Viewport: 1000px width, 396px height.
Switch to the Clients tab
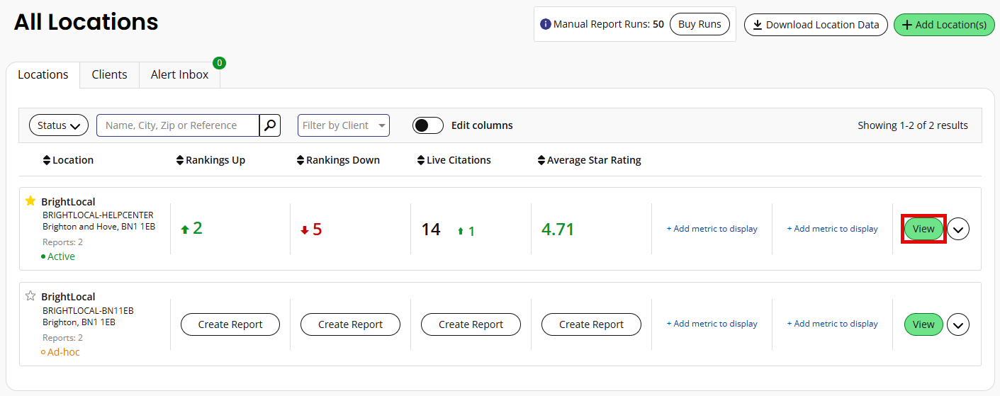click(110, 74)
